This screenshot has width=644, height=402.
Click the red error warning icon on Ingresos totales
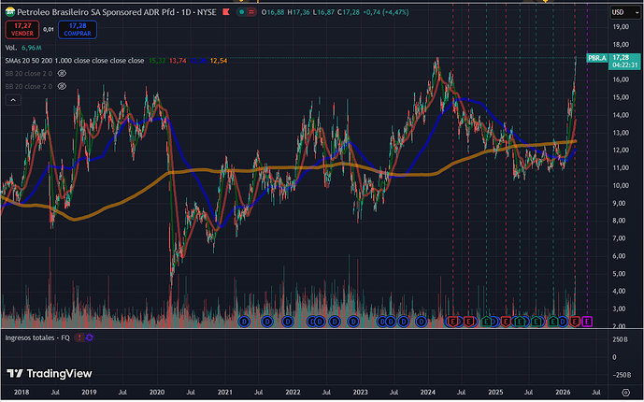click(x=80, y=336)
